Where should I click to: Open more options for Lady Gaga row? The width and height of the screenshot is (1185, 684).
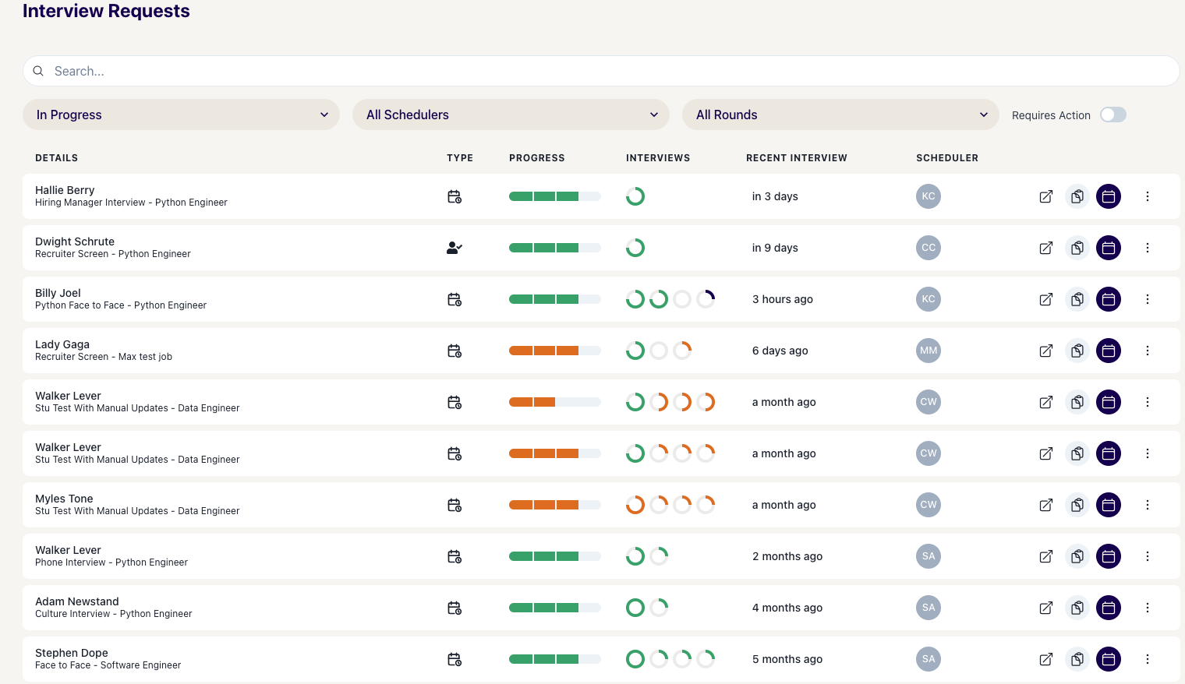1148,351
